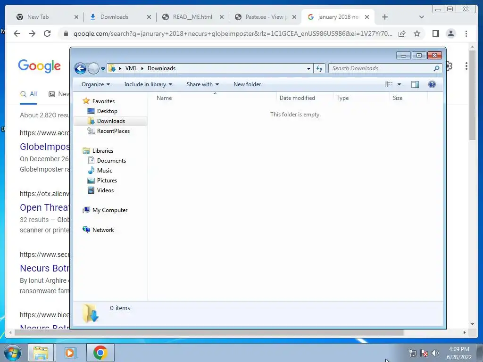Image resolution: width=483 pixels, height=362 pixels.
Task: Click Downloads in the address breadcrumb
Action: 161,68
